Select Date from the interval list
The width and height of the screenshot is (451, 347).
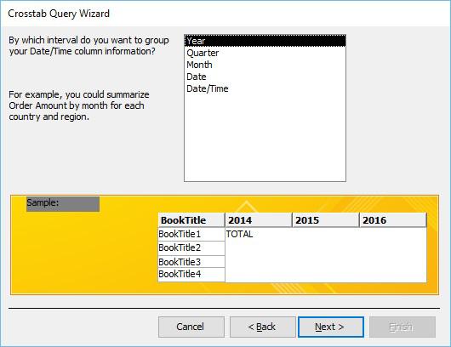pyautogui.click(x=265, y=77)
